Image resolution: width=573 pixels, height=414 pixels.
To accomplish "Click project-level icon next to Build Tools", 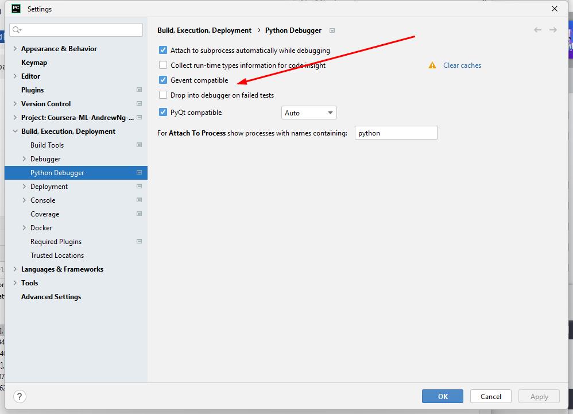I will coord(139,145).
